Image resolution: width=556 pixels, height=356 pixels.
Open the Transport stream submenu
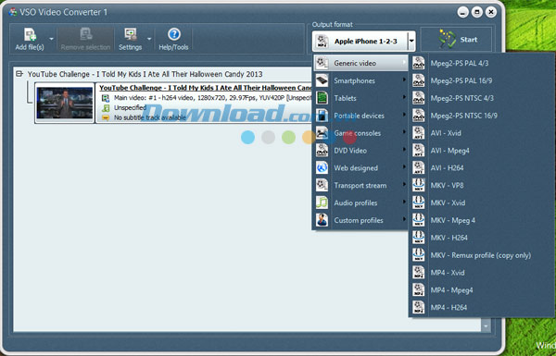pyautogui.click(x=360, y=186)
